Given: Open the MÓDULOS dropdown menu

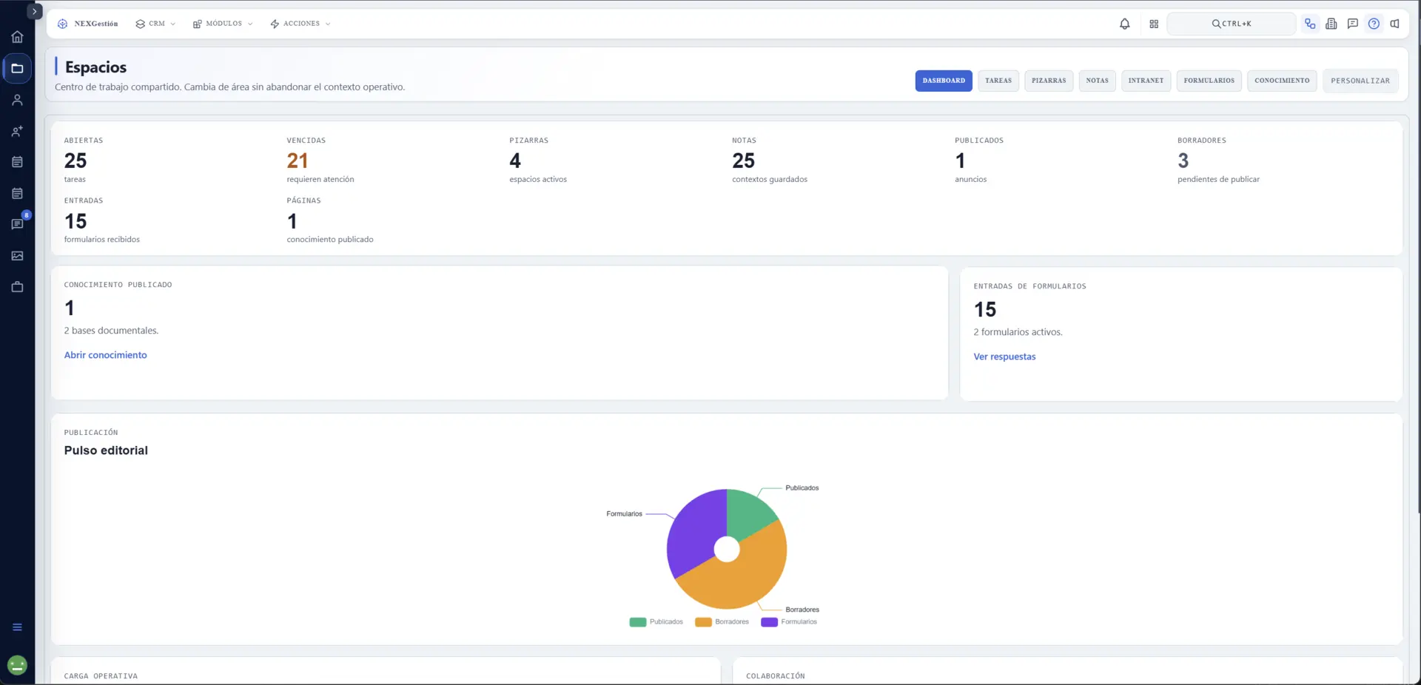Looking at the screenshot, I should point(223,24).
